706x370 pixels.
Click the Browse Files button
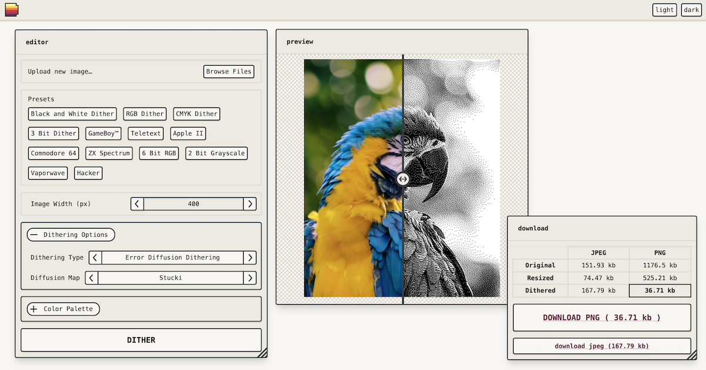click(x=229, y=72)
